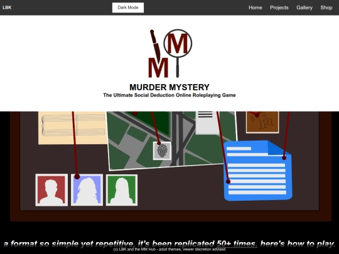Screen dimensions: 339x254
Task: Click the city map on board
Action: pos(172,140)
